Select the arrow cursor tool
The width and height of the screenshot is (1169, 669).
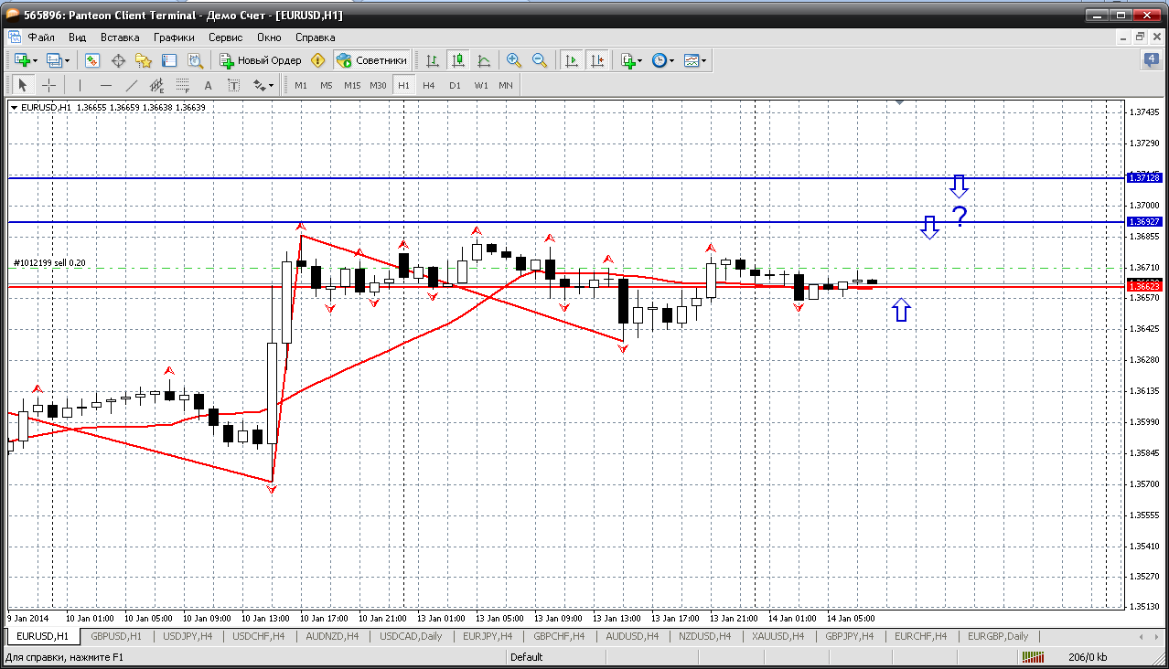tap(23, 85)
